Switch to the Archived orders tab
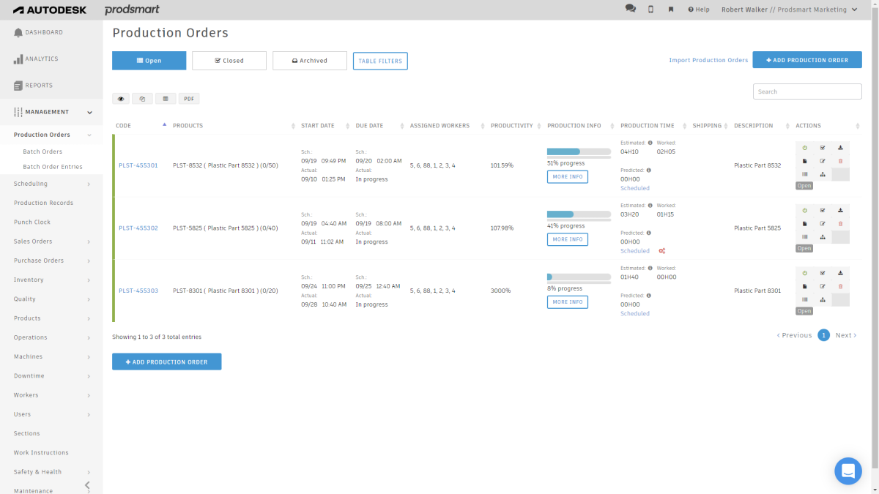The width and height of the screenshot is (879, 494). [309, 60]
